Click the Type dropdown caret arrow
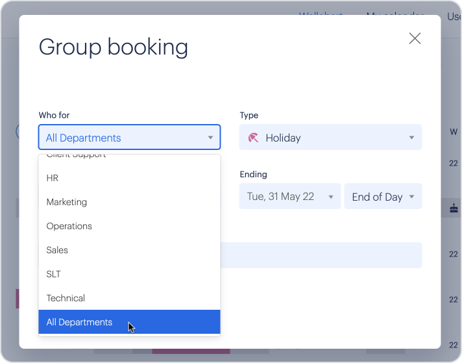Screen dimensions: 462x363 coord(411,138)
